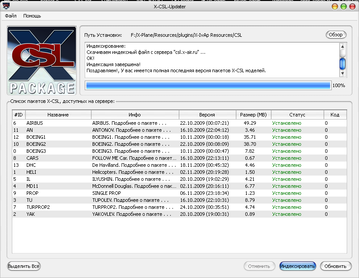This screenshot has height=278, width=359.
Task: Click 'Индексация завершена!' log line
Action: 113,64
